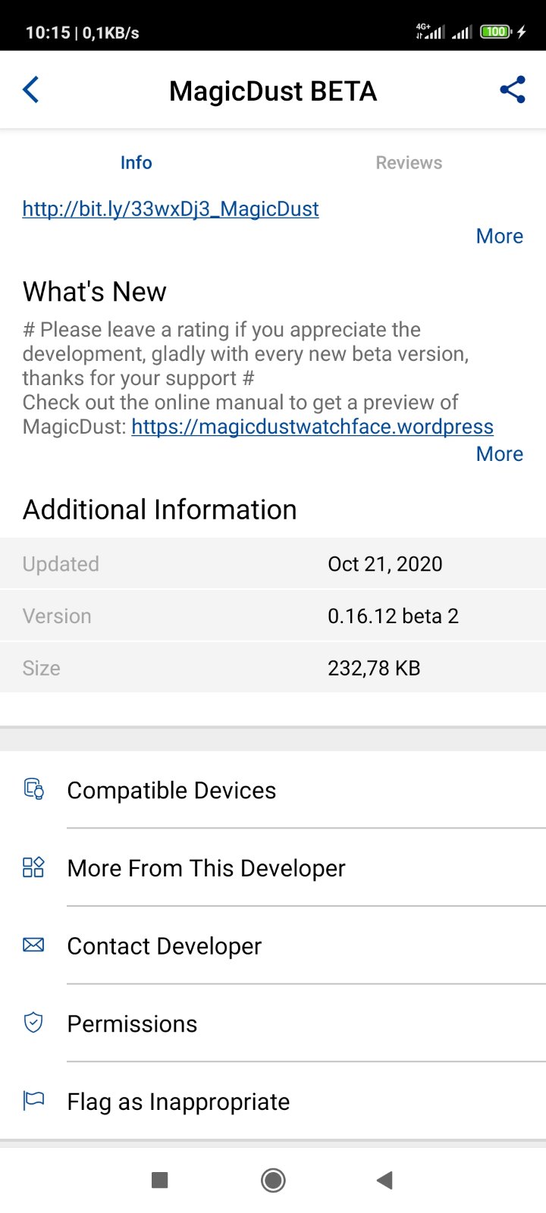Viewport: 546px width, 1213px height.
Task: Tap the battery indicator in status bar
Action: coord(496,32)
